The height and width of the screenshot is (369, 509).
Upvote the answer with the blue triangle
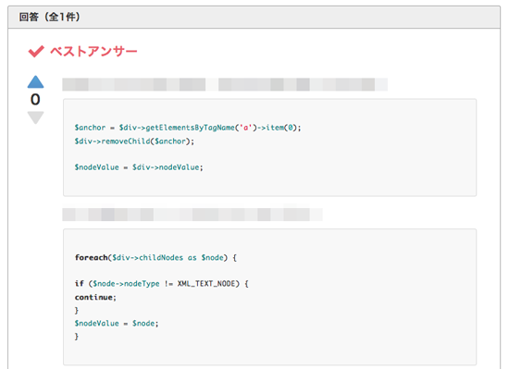pyautogui.click(x=35, y=82)
